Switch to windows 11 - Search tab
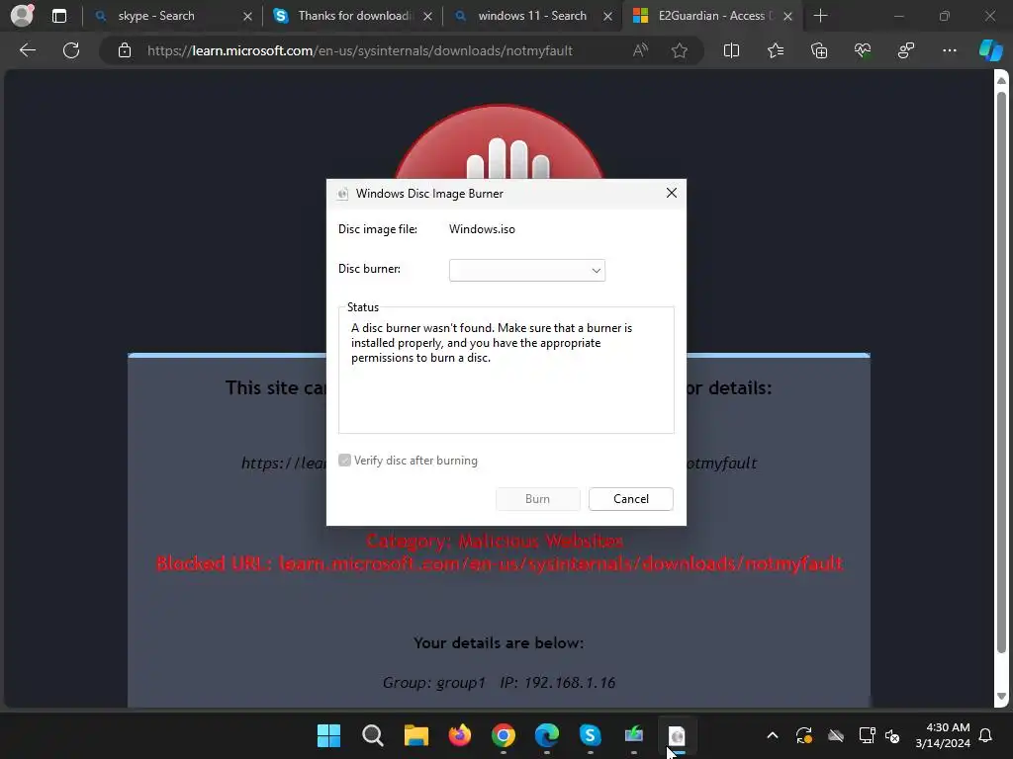Screen dimensions: 1013x759 click(531, 16)
